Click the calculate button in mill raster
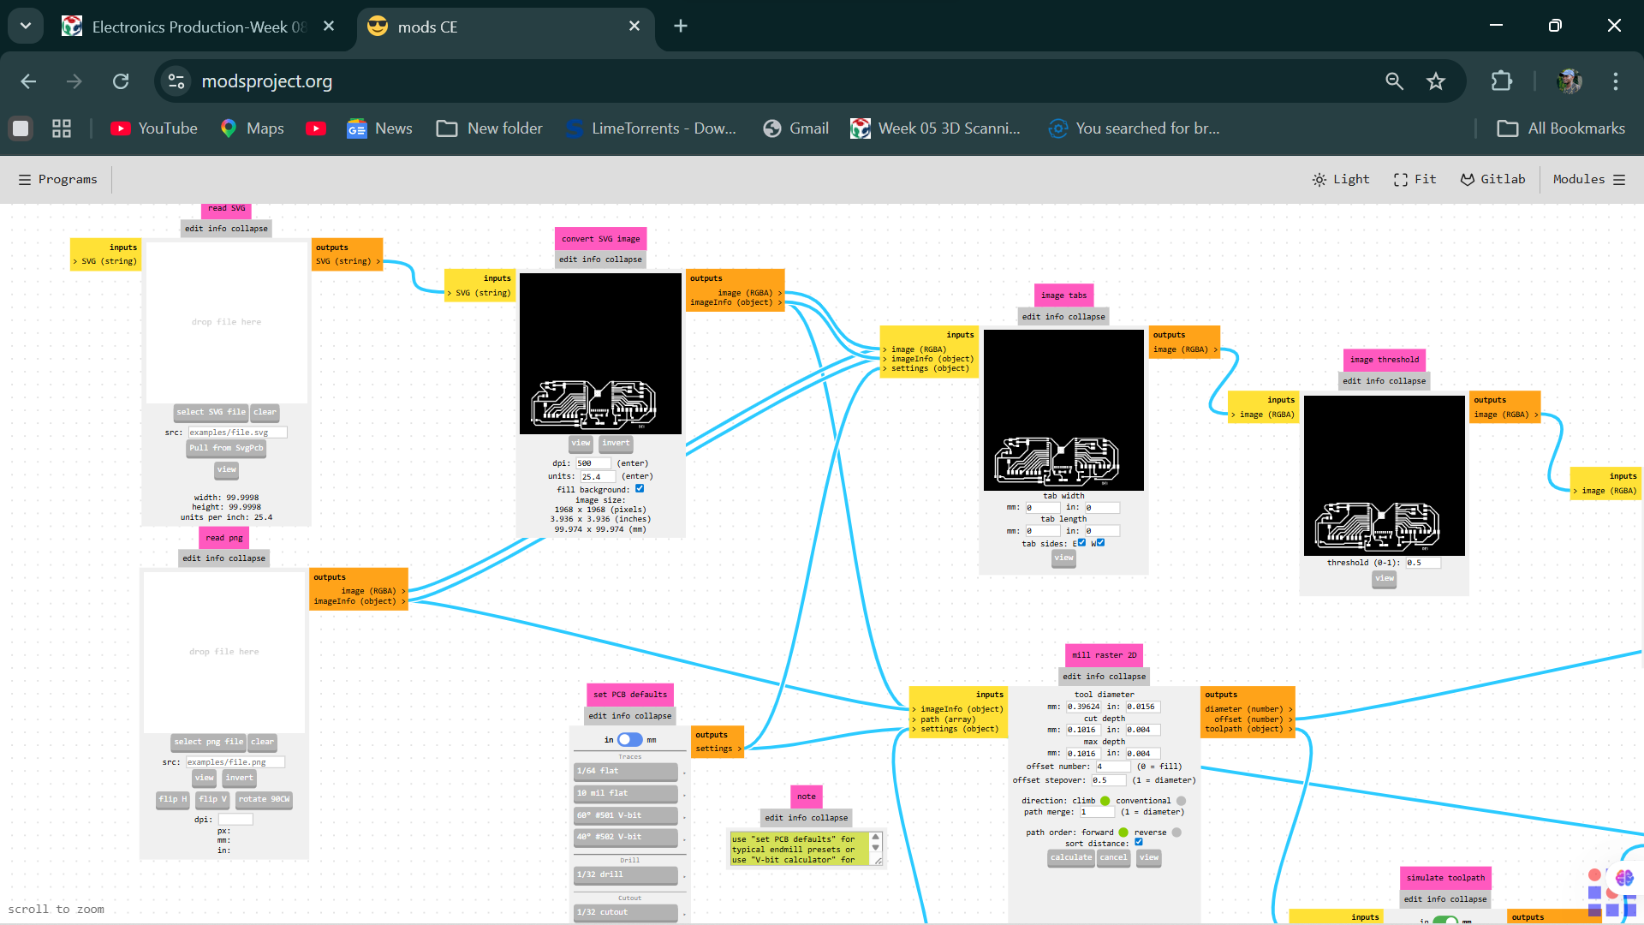The image size is (1644, 925). pos(1071,857)
